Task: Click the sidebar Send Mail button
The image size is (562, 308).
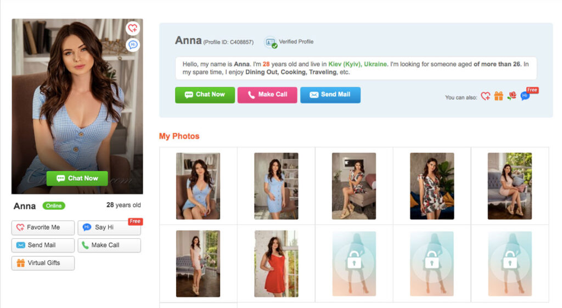Action: [x=43, y=245]
